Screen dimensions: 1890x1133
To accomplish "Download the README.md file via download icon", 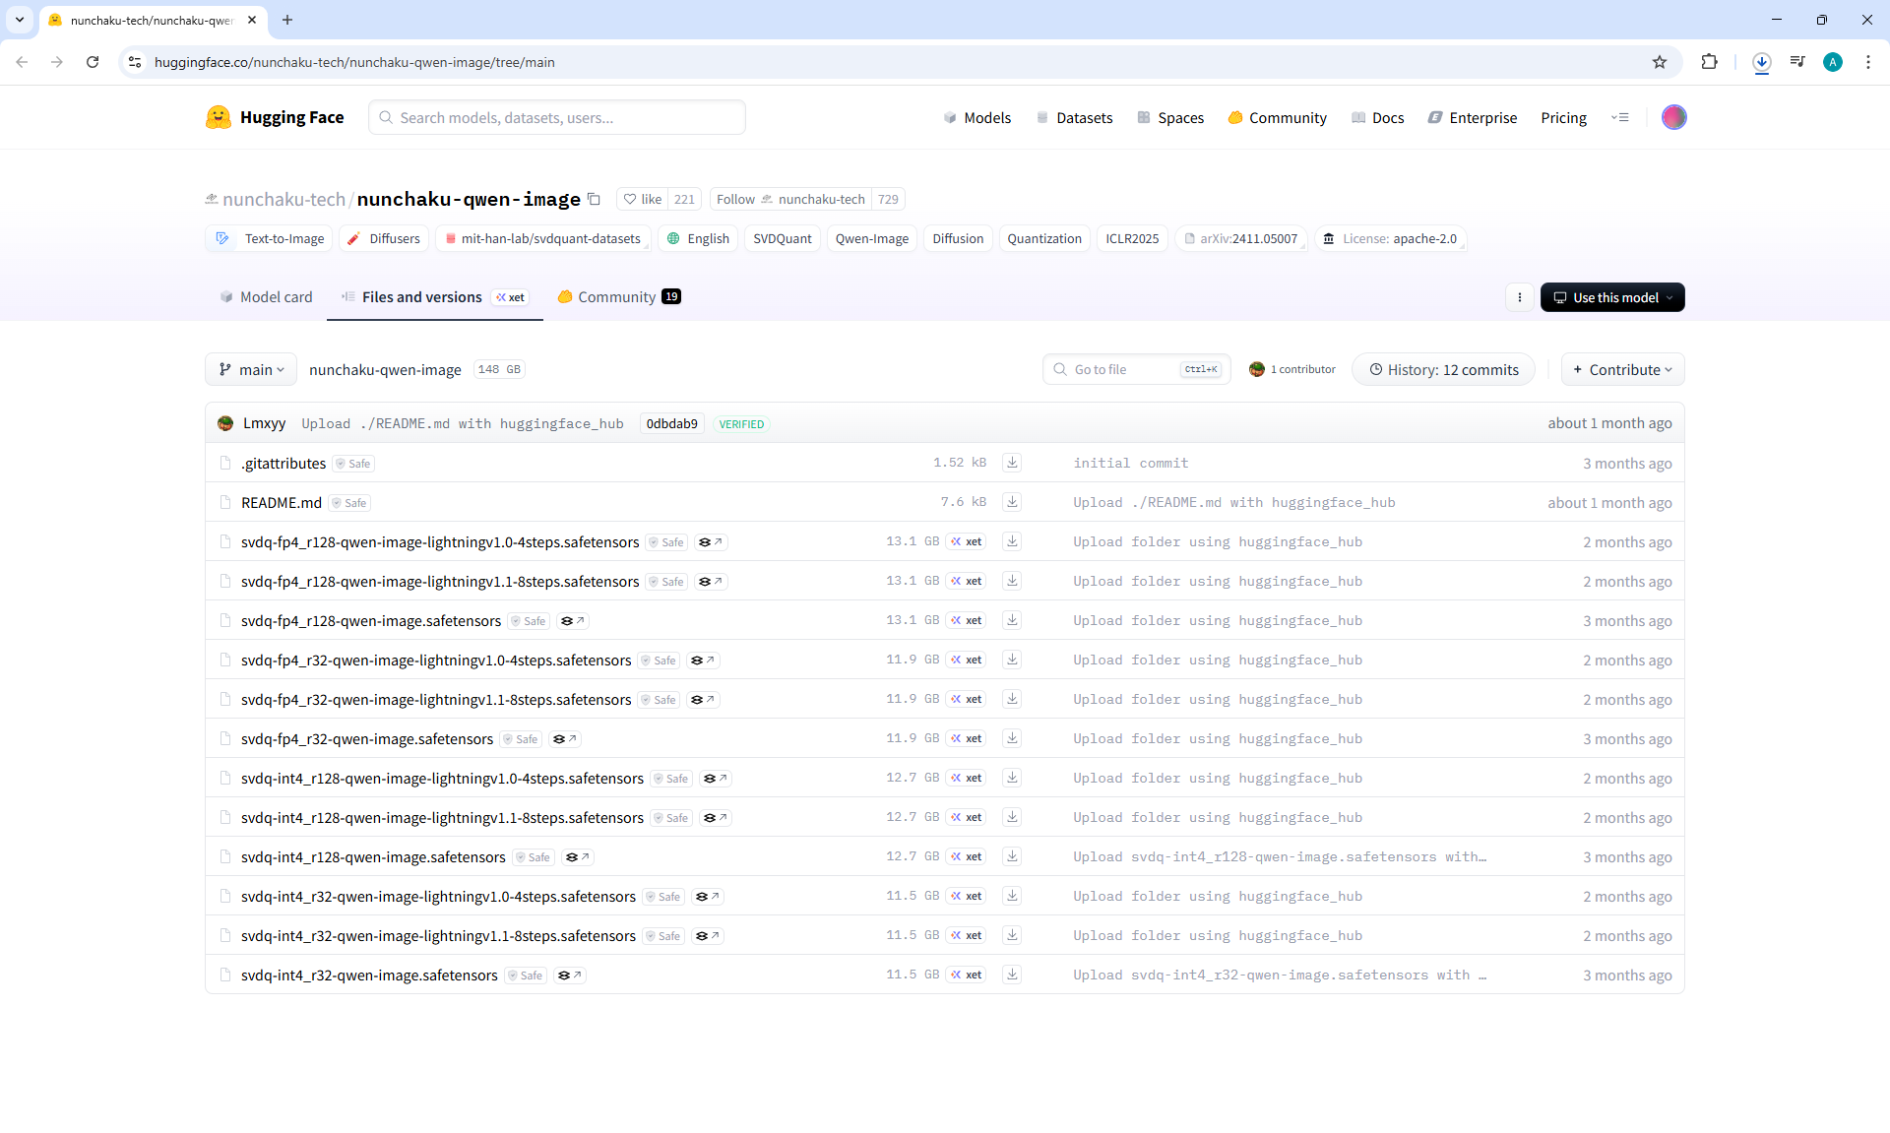I will 1011,502.
